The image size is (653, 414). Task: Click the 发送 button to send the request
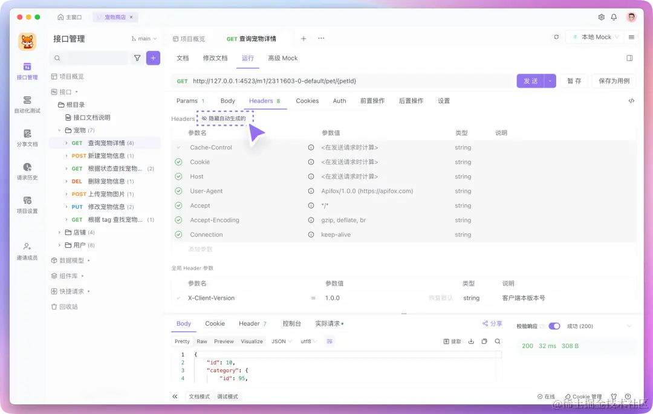click(531, 80)
